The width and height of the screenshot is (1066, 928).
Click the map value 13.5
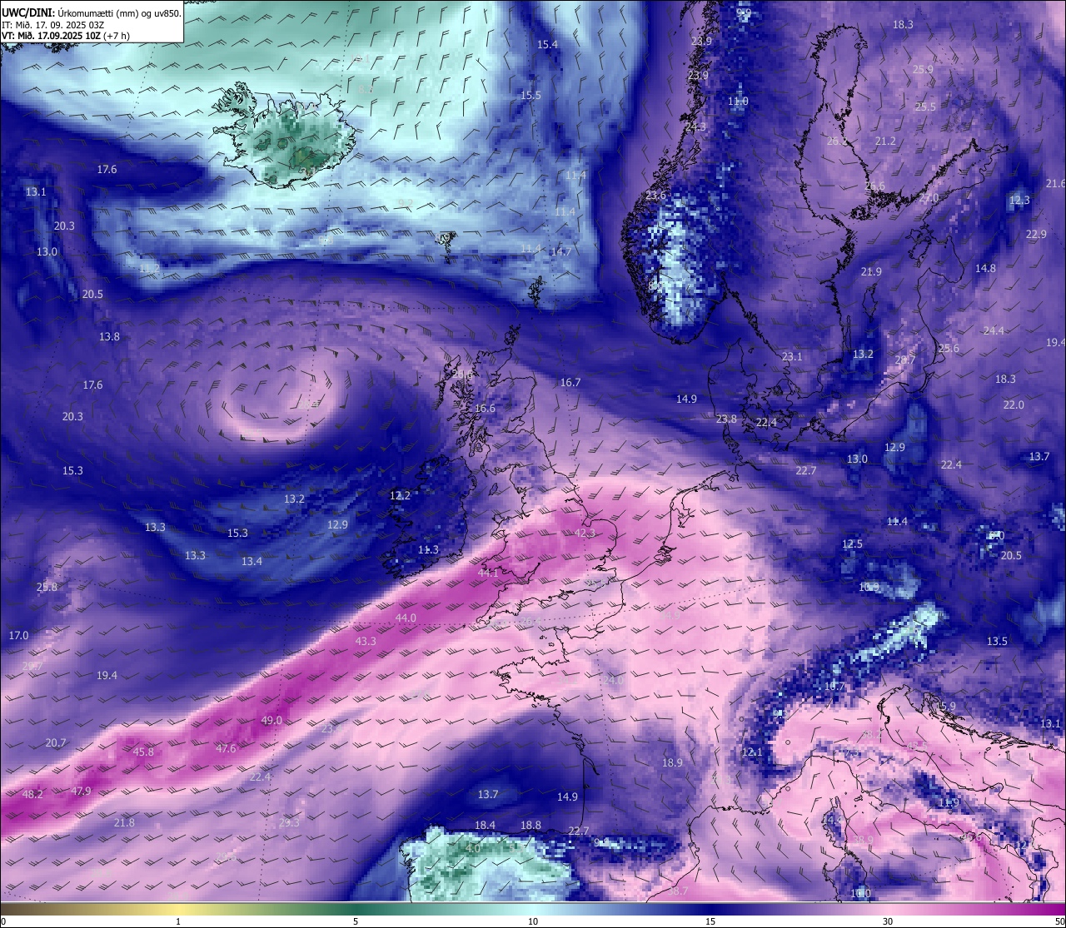[997, 641]
